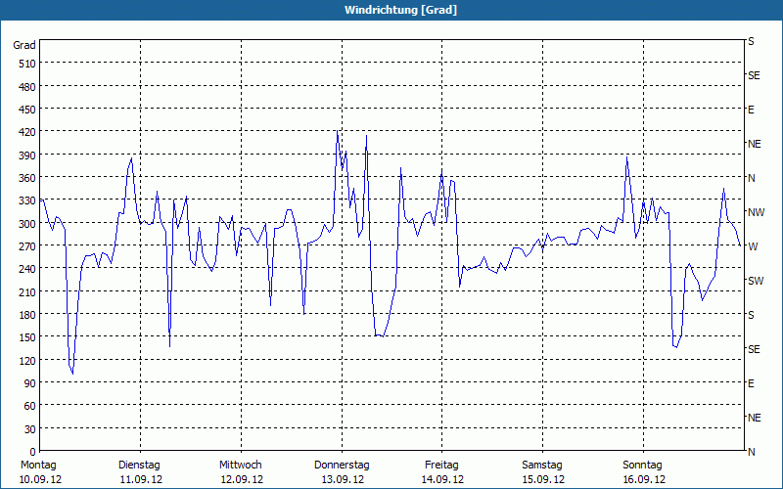Click the 300 y-axis value
783x489 pixels.
(27, 224)
